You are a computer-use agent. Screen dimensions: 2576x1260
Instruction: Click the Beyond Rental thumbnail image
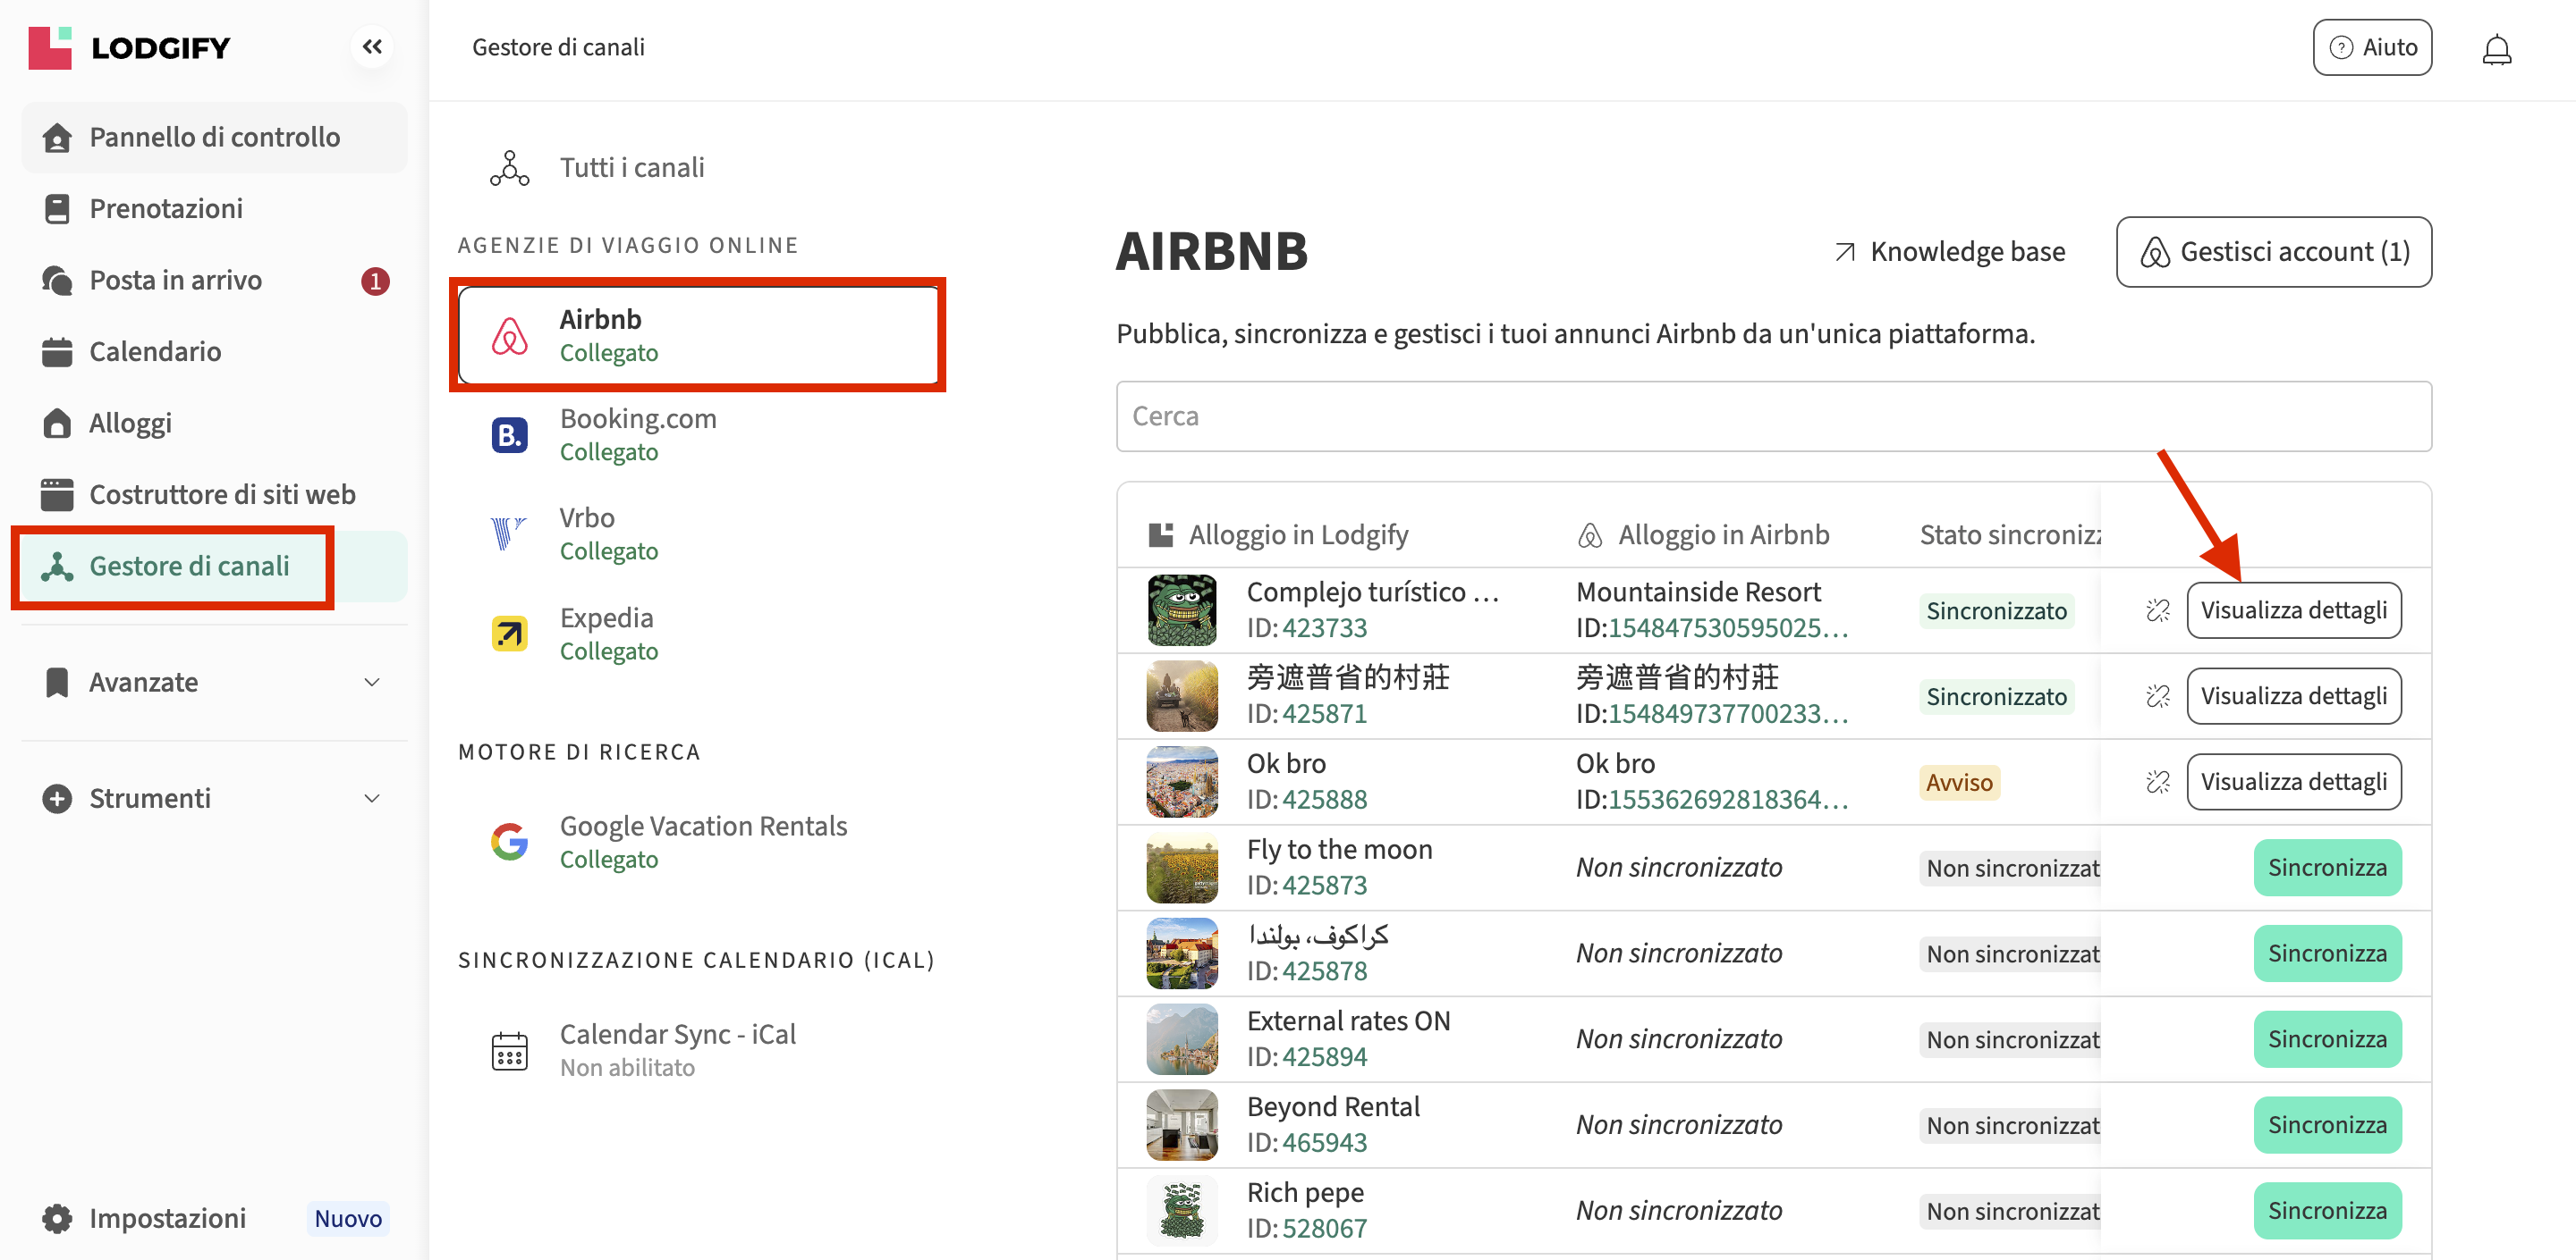point(1181,1124)
